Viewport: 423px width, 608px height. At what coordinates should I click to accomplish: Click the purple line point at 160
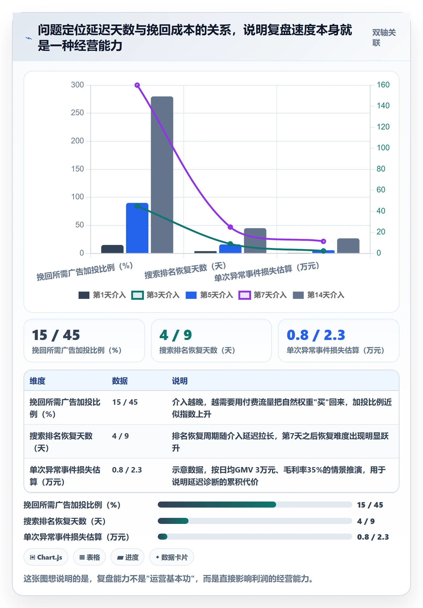click(x=137, y=85)
